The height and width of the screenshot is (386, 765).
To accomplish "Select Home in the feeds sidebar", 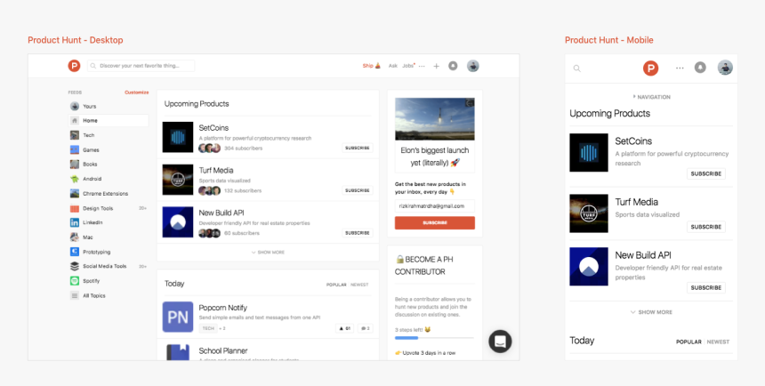I will [90, 120].
